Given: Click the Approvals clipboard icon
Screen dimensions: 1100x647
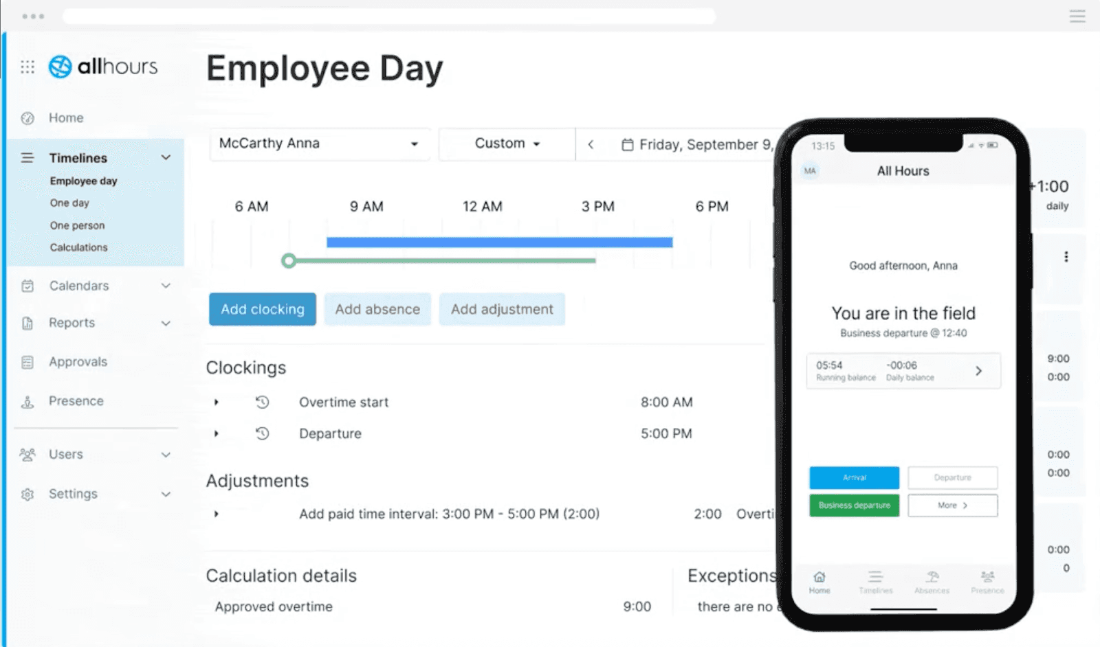Looking at the screenshot, I should 27,361.
